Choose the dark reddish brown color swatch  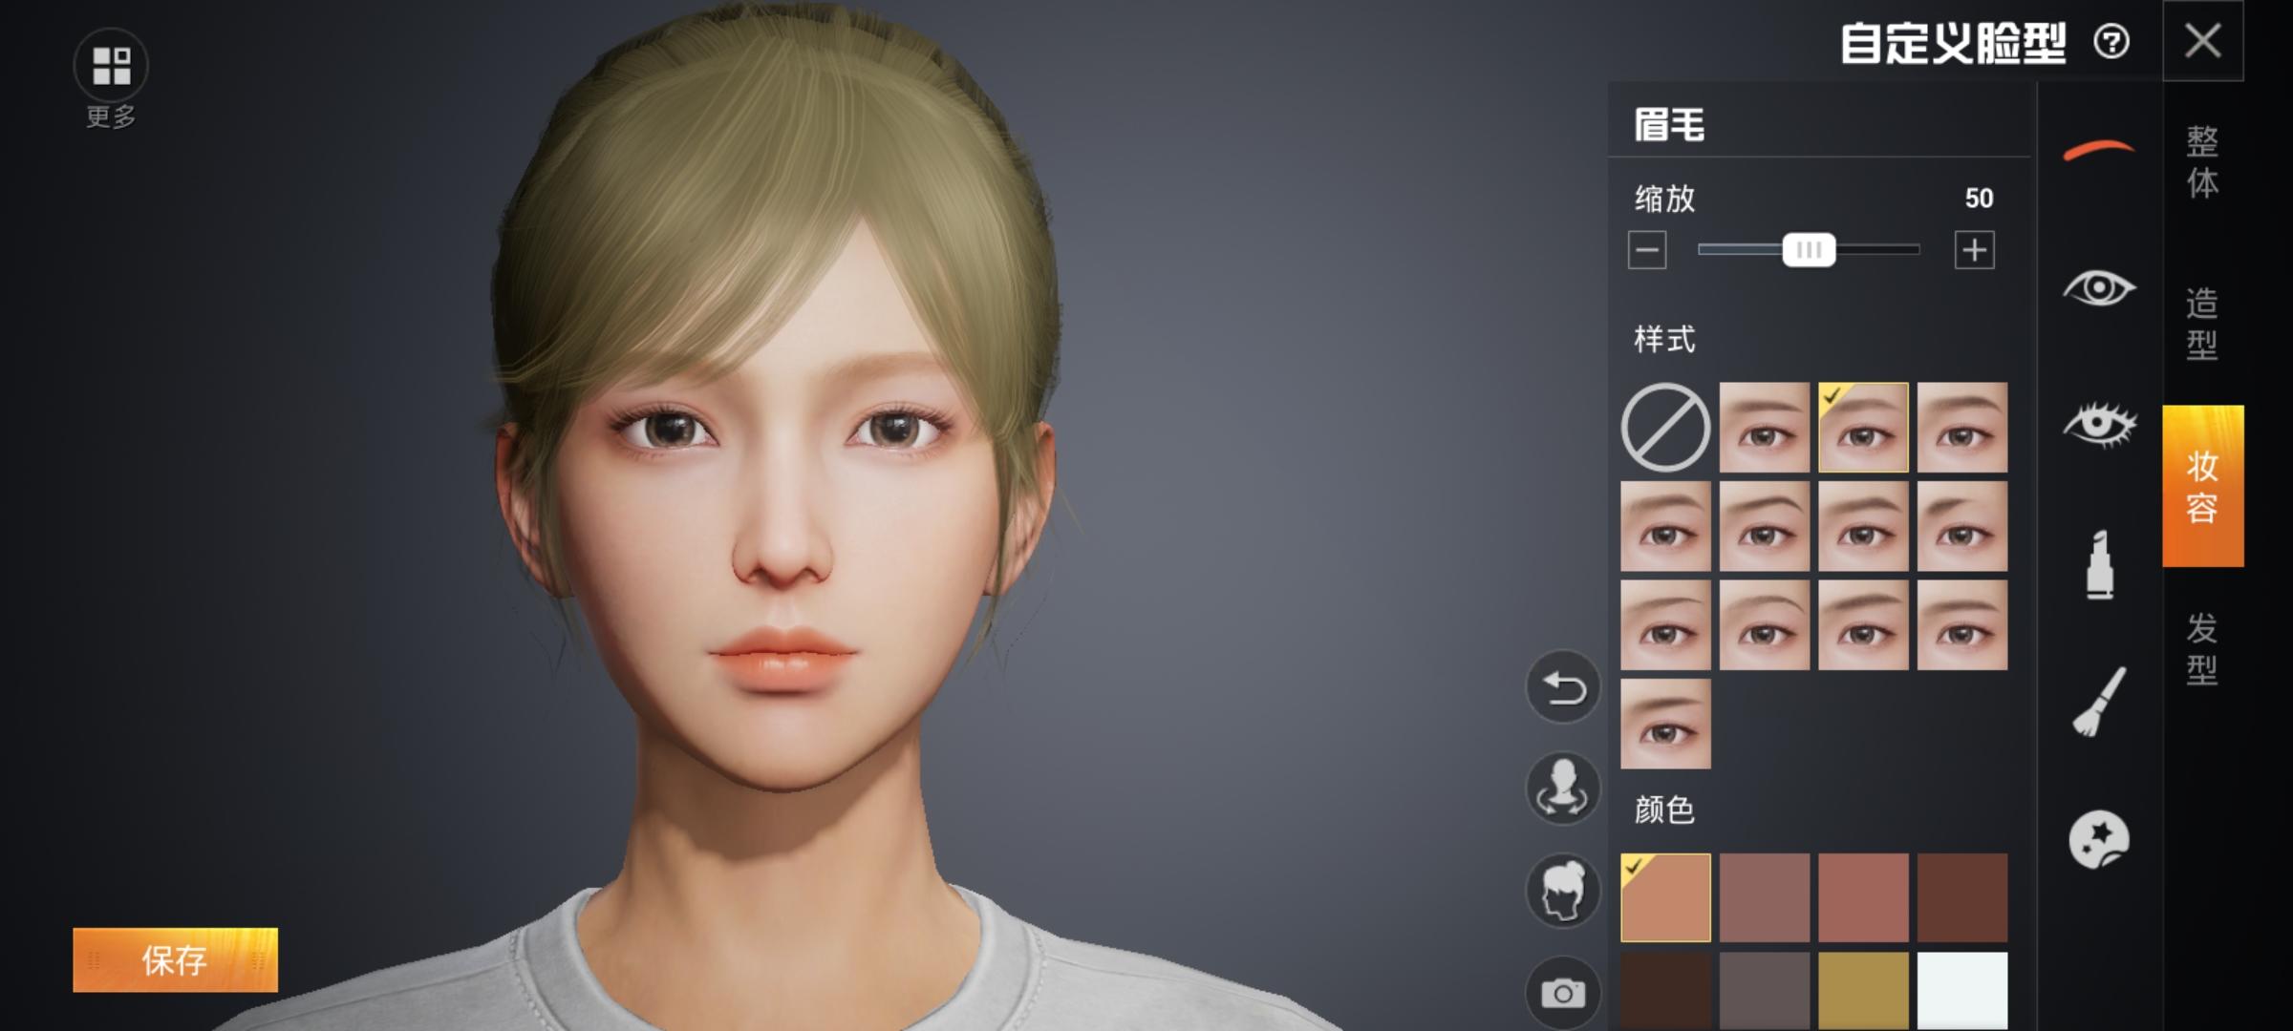(1962, 897)
